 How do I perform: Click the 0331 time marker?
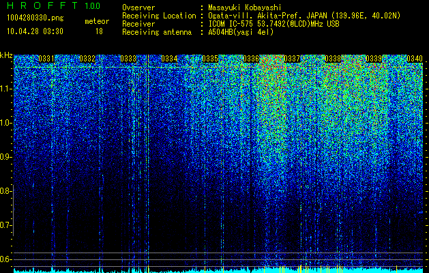click(46, 59)
